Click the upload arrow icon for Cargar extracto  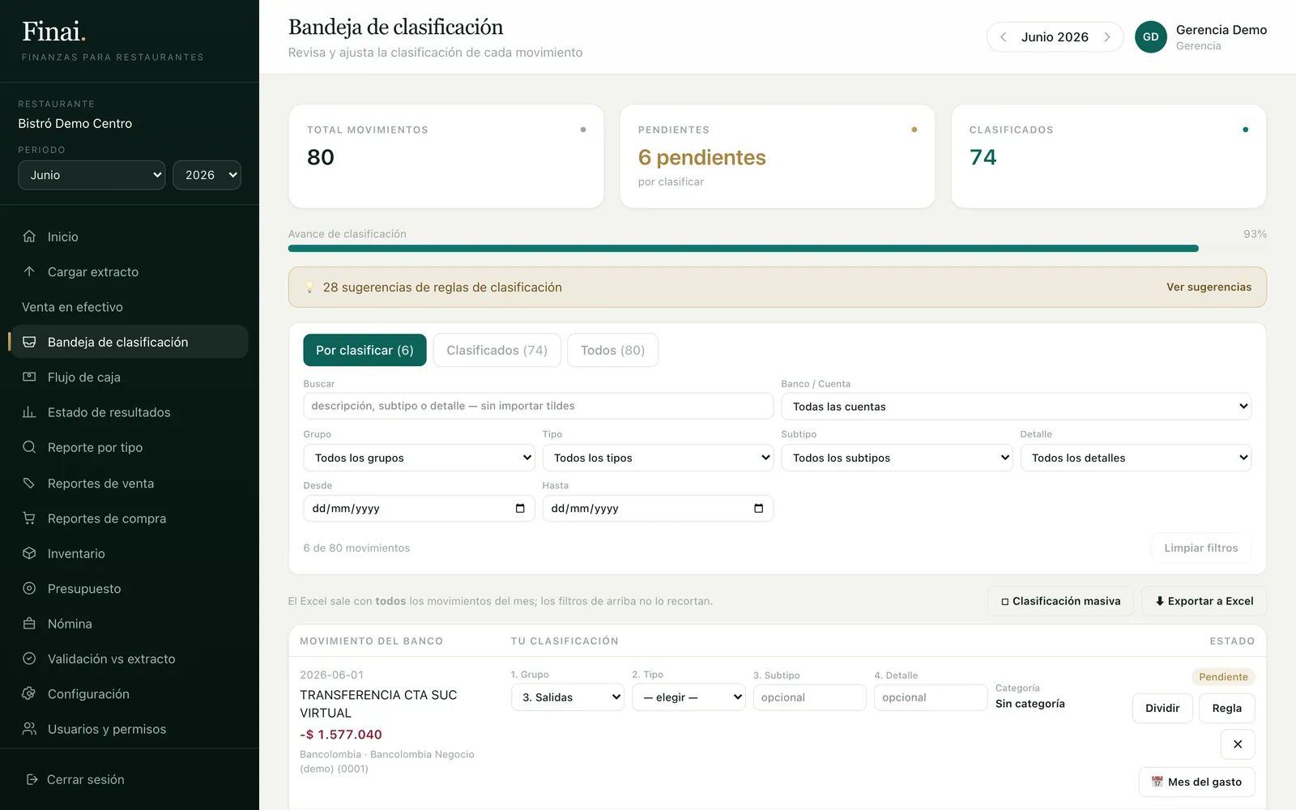coord(29,271)
